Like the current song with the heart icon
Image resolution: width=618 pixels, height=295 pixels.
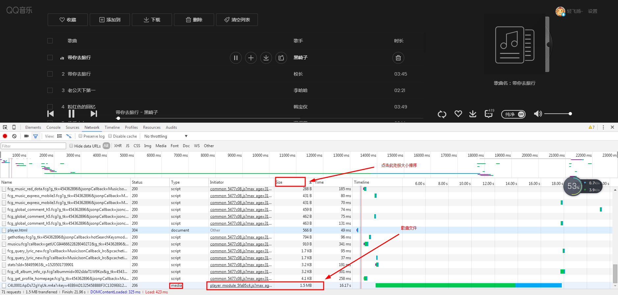[x=458, y=114]
